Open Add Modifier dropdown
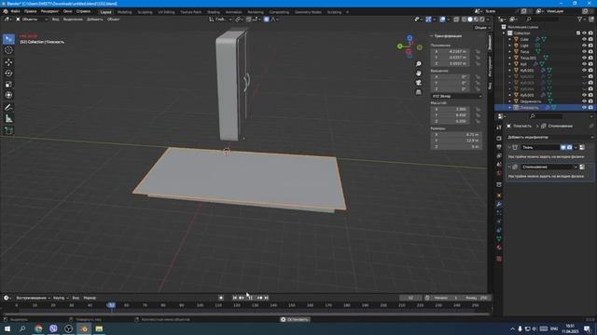This screenshot has height=335, width=597. (x=550, y=137)
